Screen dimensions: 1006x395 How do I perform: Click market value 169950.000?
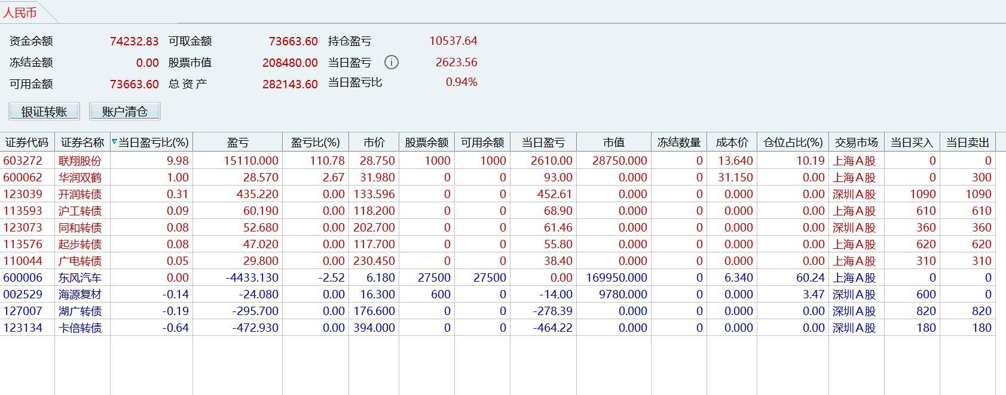pyautogui.click(x=617, y=277)
